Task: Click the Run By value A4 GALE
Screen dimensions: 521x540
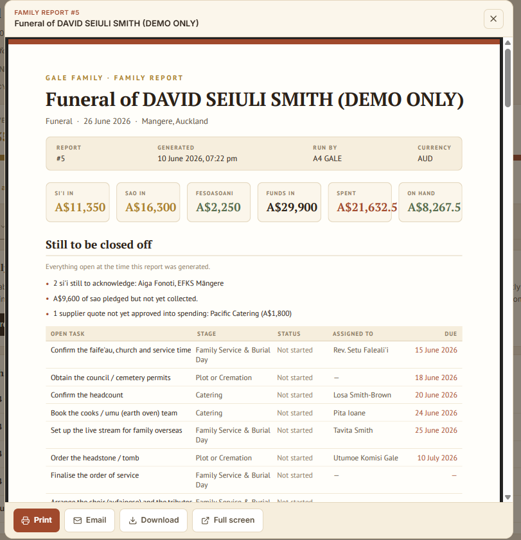Action: pos(327,159)
